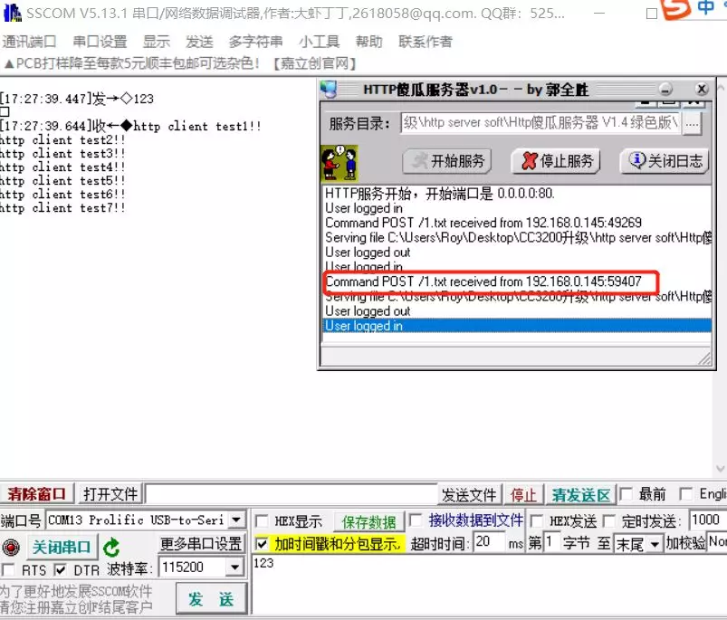Click the red serial port status indicator
Image resolution: width=727 pixels, height=620 pixels.
coord(11,548)
